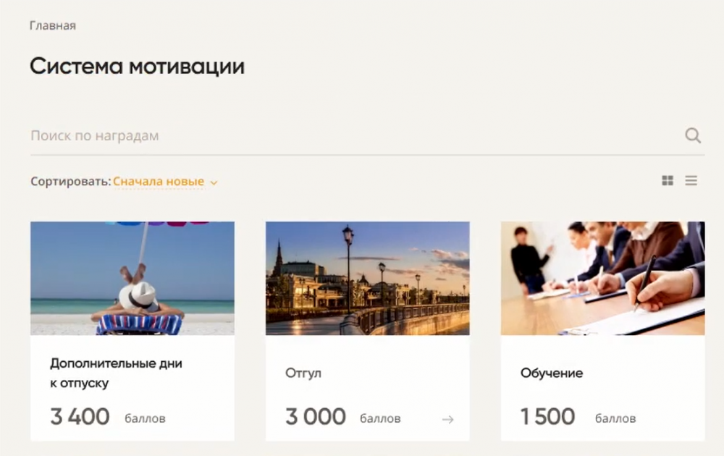Open the training meeting image thumbnail
Screen dimensions: 724x456
click(x=602, y=279)
